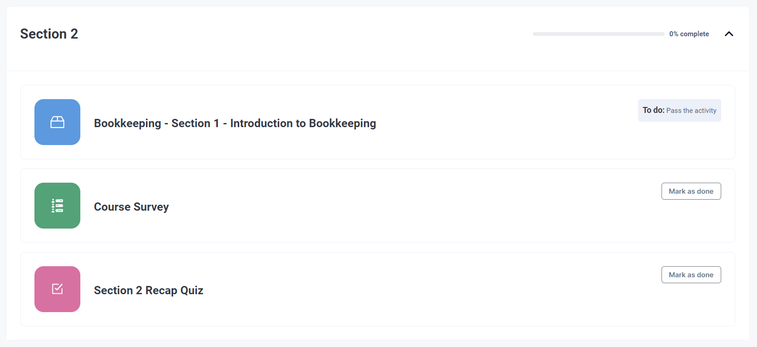This screenshot has height=347, width=757.
Task: Open the Bookkeeping Section 1 introduction link
Action: [235, 123]
